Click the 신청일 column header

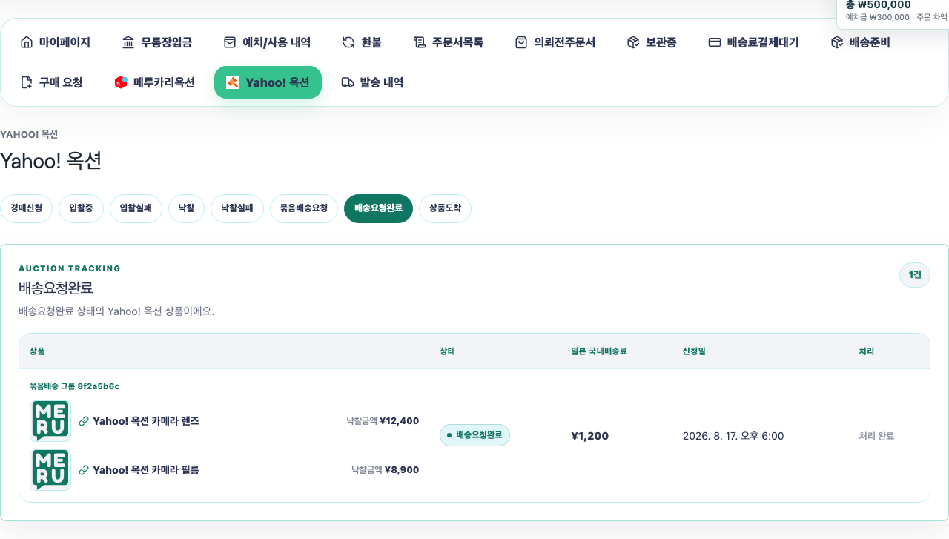point(694,351)
